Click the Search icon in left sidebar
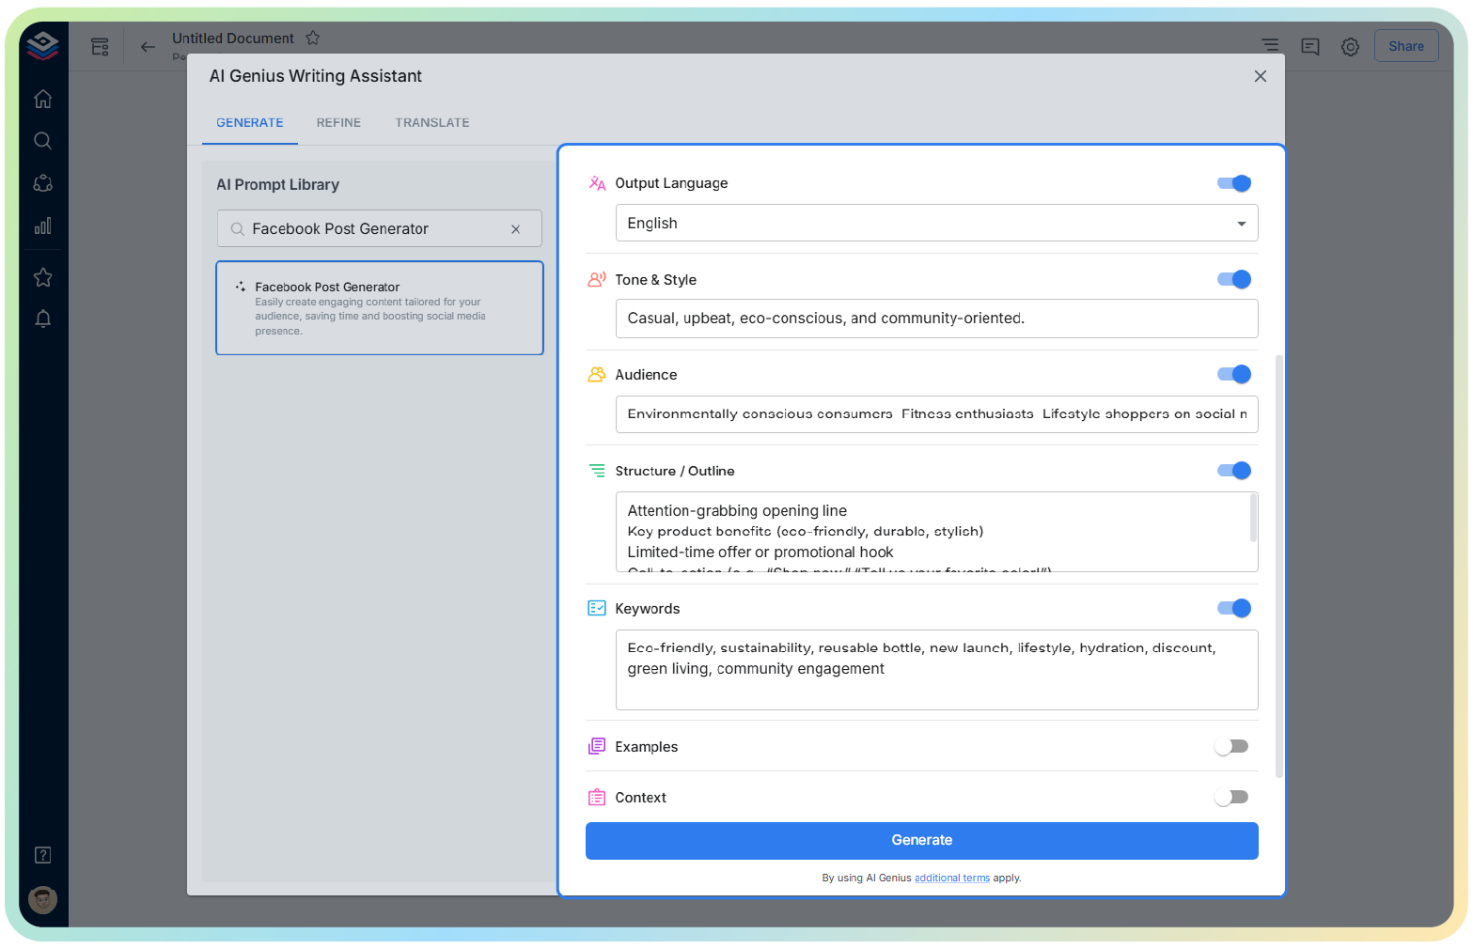 click(x=42, y=141)
